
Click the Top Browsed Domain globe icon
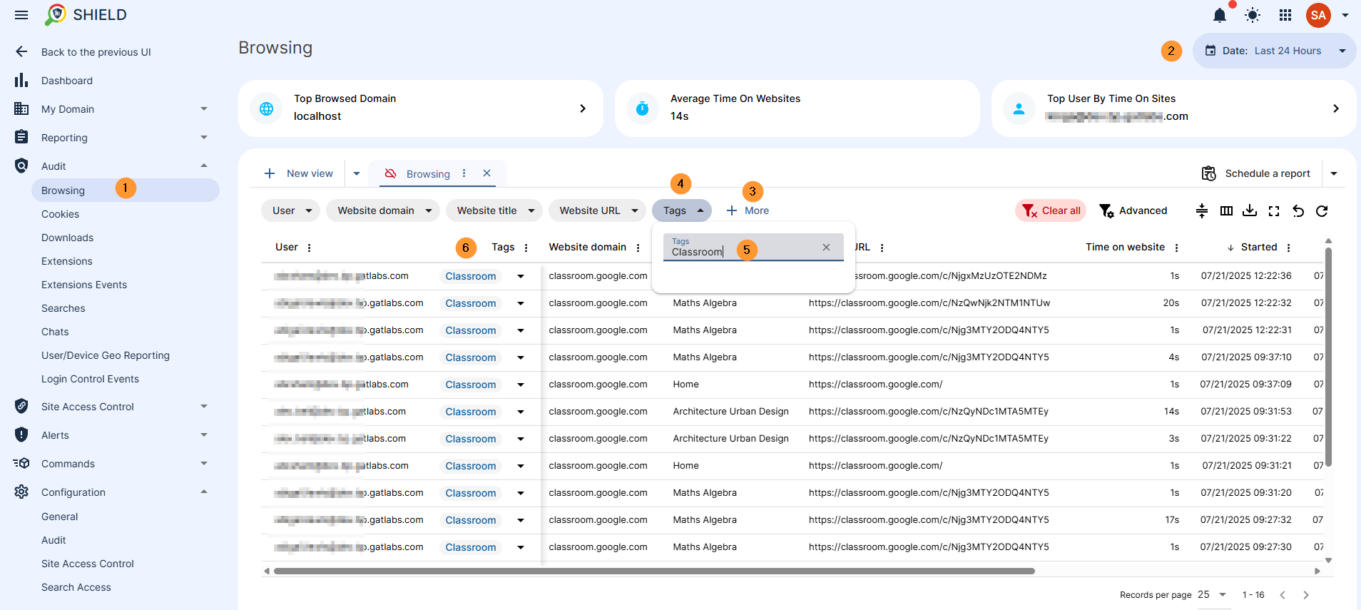[x=266, y=108]
